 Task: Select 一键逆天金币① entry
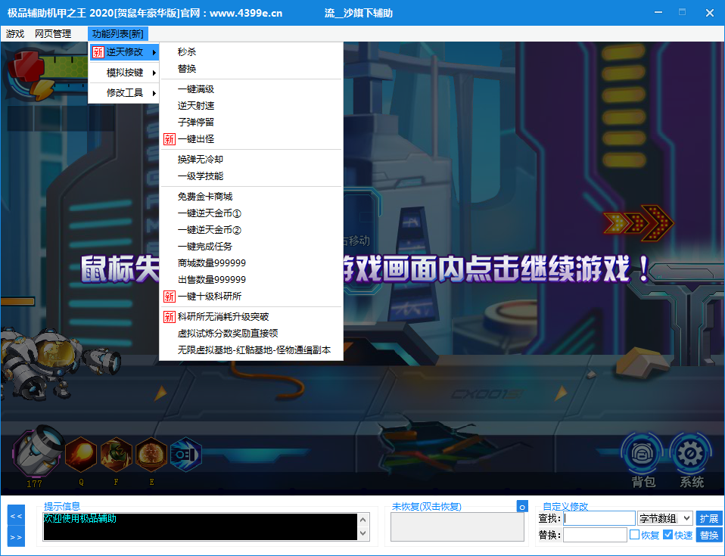251,213
